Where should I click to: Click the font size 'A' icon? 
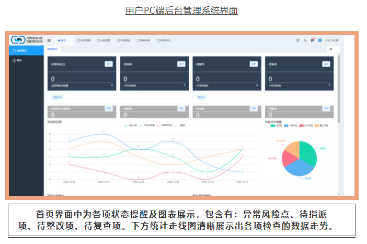(305, 40)
